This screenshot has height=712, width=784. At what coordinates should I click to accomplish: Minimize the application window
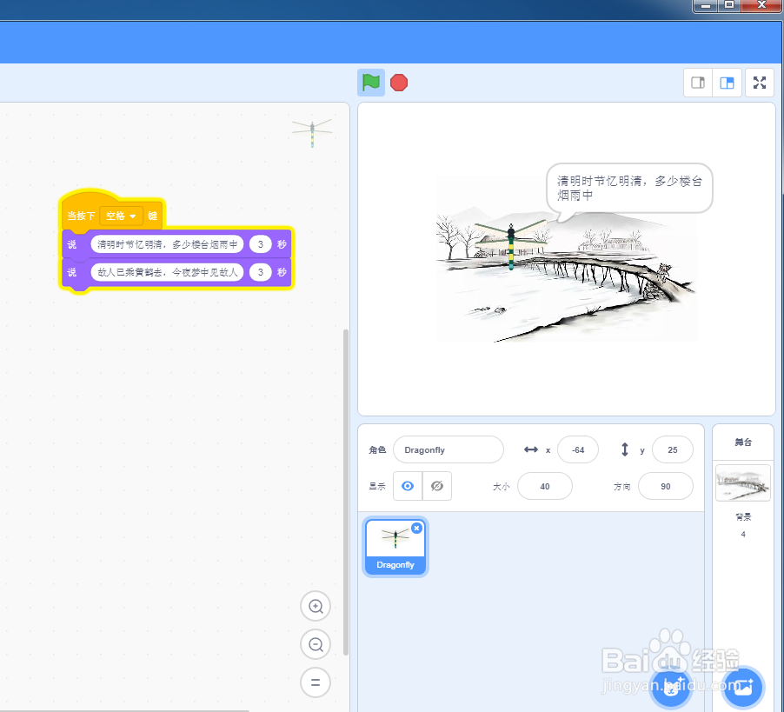click(x=706, y=5)
